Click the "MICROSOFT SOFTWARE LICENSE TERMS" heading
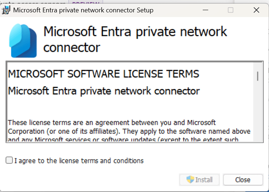This screenshot has height=192, width=269. [103, 74]
